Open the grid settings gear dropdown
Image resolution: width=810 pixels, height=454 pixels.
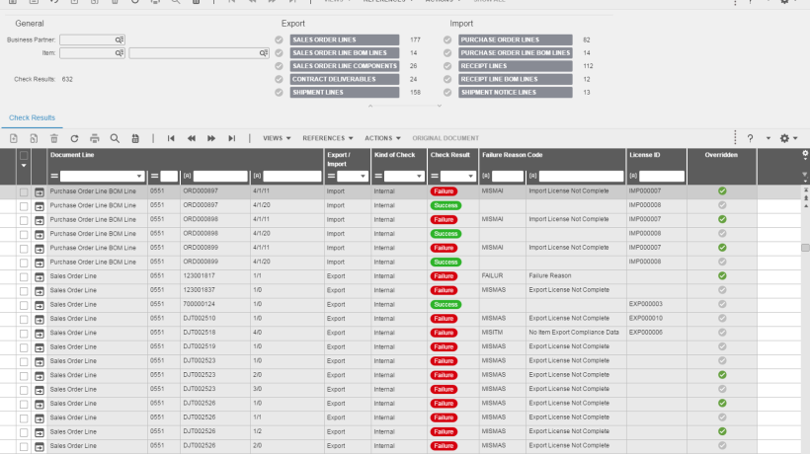coord(789,138)
